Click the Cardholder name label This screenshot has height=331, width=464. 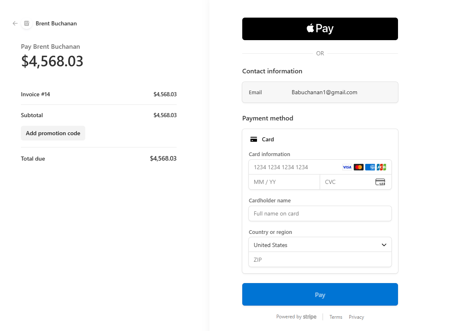pos(270,201)
